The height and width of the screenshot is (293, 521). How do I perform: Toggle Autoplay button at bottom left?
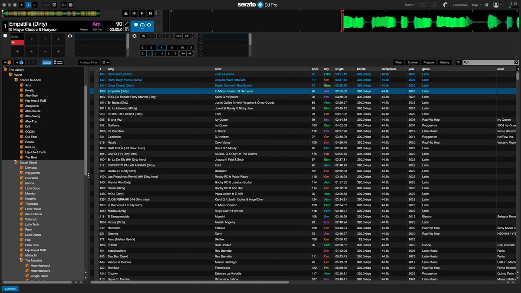[x=10, y=288]
